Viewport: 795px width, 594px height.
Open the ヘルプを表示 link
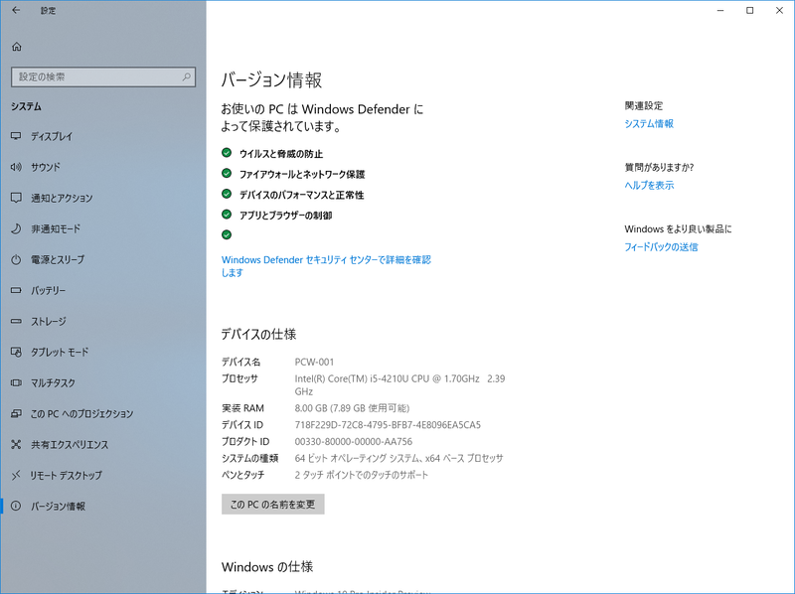coord(649,186)
